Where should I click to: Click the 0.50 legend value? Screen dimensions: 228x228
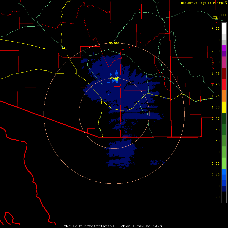[x=216, y=130]
